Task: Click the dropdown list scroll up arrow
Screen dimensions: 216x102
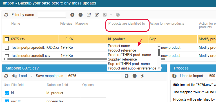Action: 159,46
